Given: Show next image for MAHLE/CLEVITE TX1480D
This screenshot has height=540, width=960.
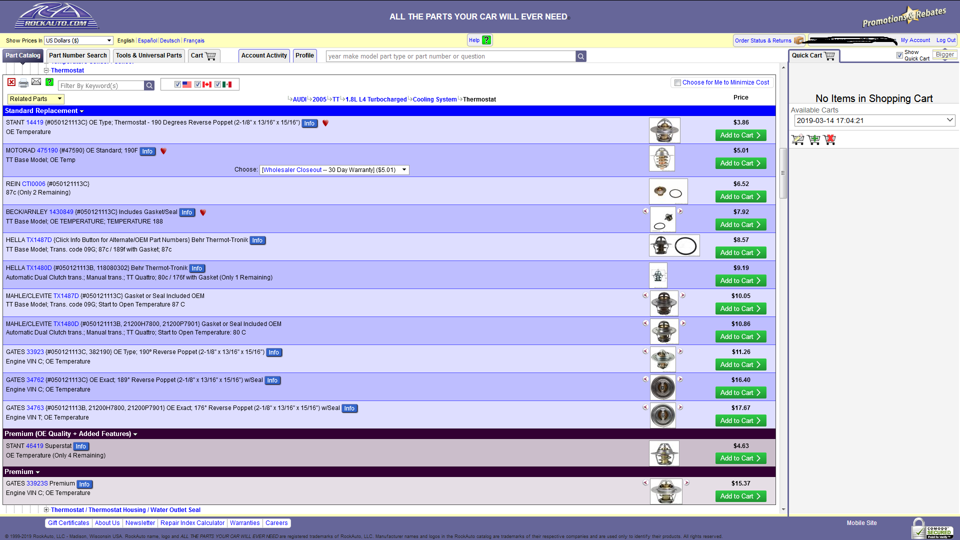Looking at the screenshot, I should [x=683, y=323].
